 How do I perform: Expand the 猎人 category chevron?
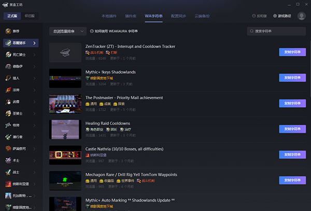coord(35,78)
